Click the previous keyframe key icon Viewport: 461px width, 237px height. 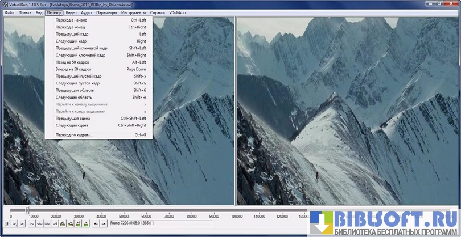[63, 224]
